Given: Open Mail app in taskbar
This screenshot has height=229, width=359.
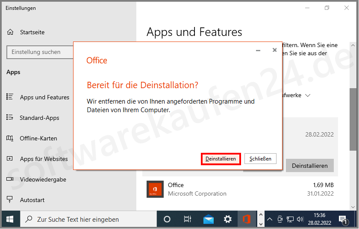Looking at the screenshot, I should pos(209,220).
